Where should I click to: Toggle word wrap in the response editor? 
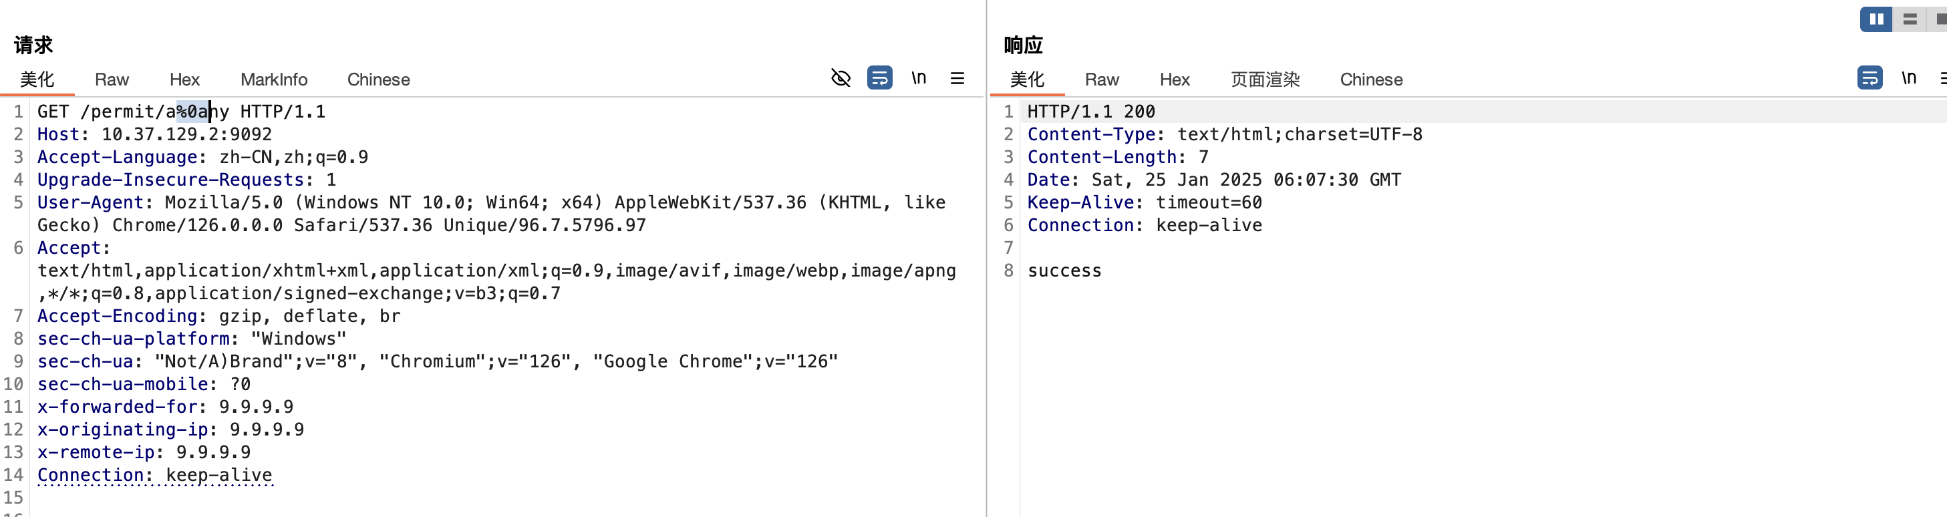[x=1869, y=78]
